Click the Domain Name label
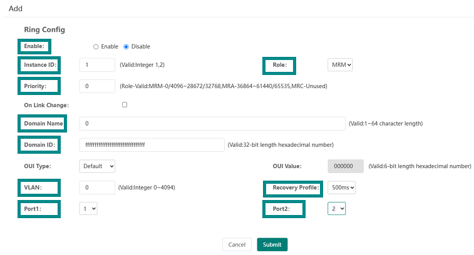This screenshot has height=255, width=474. pyautogui.click(x=44, y=123)
